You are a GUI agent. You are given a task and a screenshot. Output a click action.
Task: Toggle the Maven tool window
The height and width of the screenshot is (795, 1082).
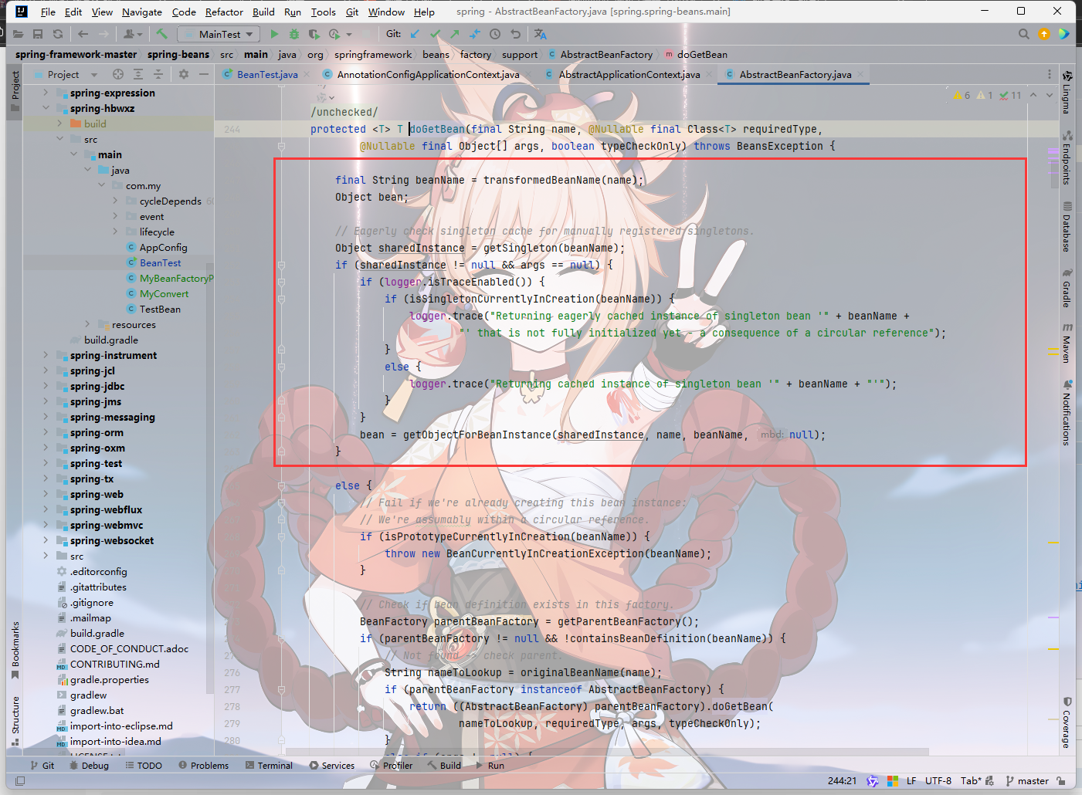[x=1067, y=343]
